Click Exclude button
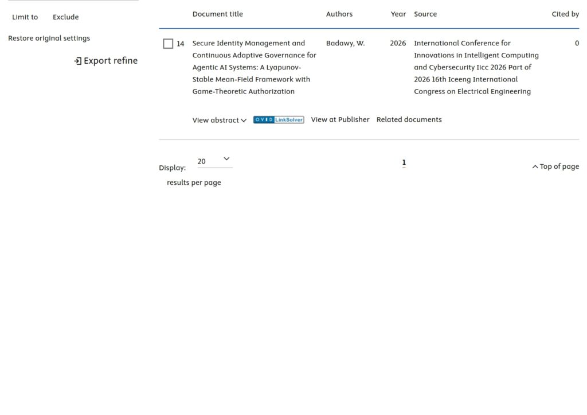Image resolution: width=587 pixels, height=415 pixels. (65, 17)
